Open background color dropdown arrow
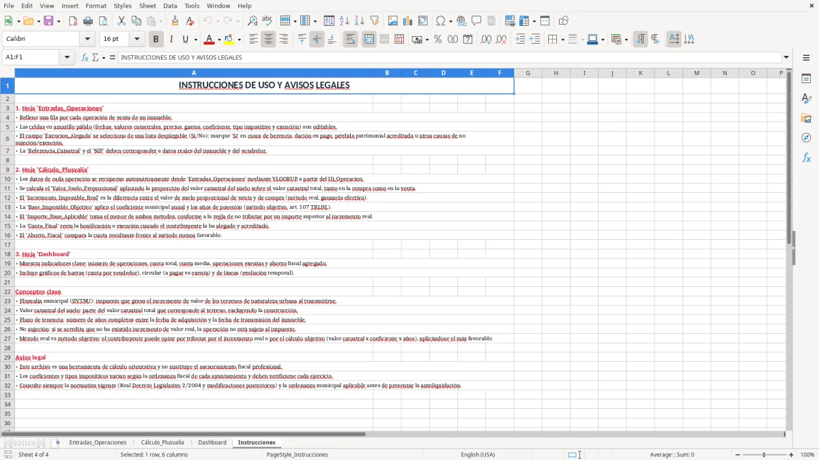Image resolution: width=819 pixels, height=460 pixels. (x=240, y=40)
